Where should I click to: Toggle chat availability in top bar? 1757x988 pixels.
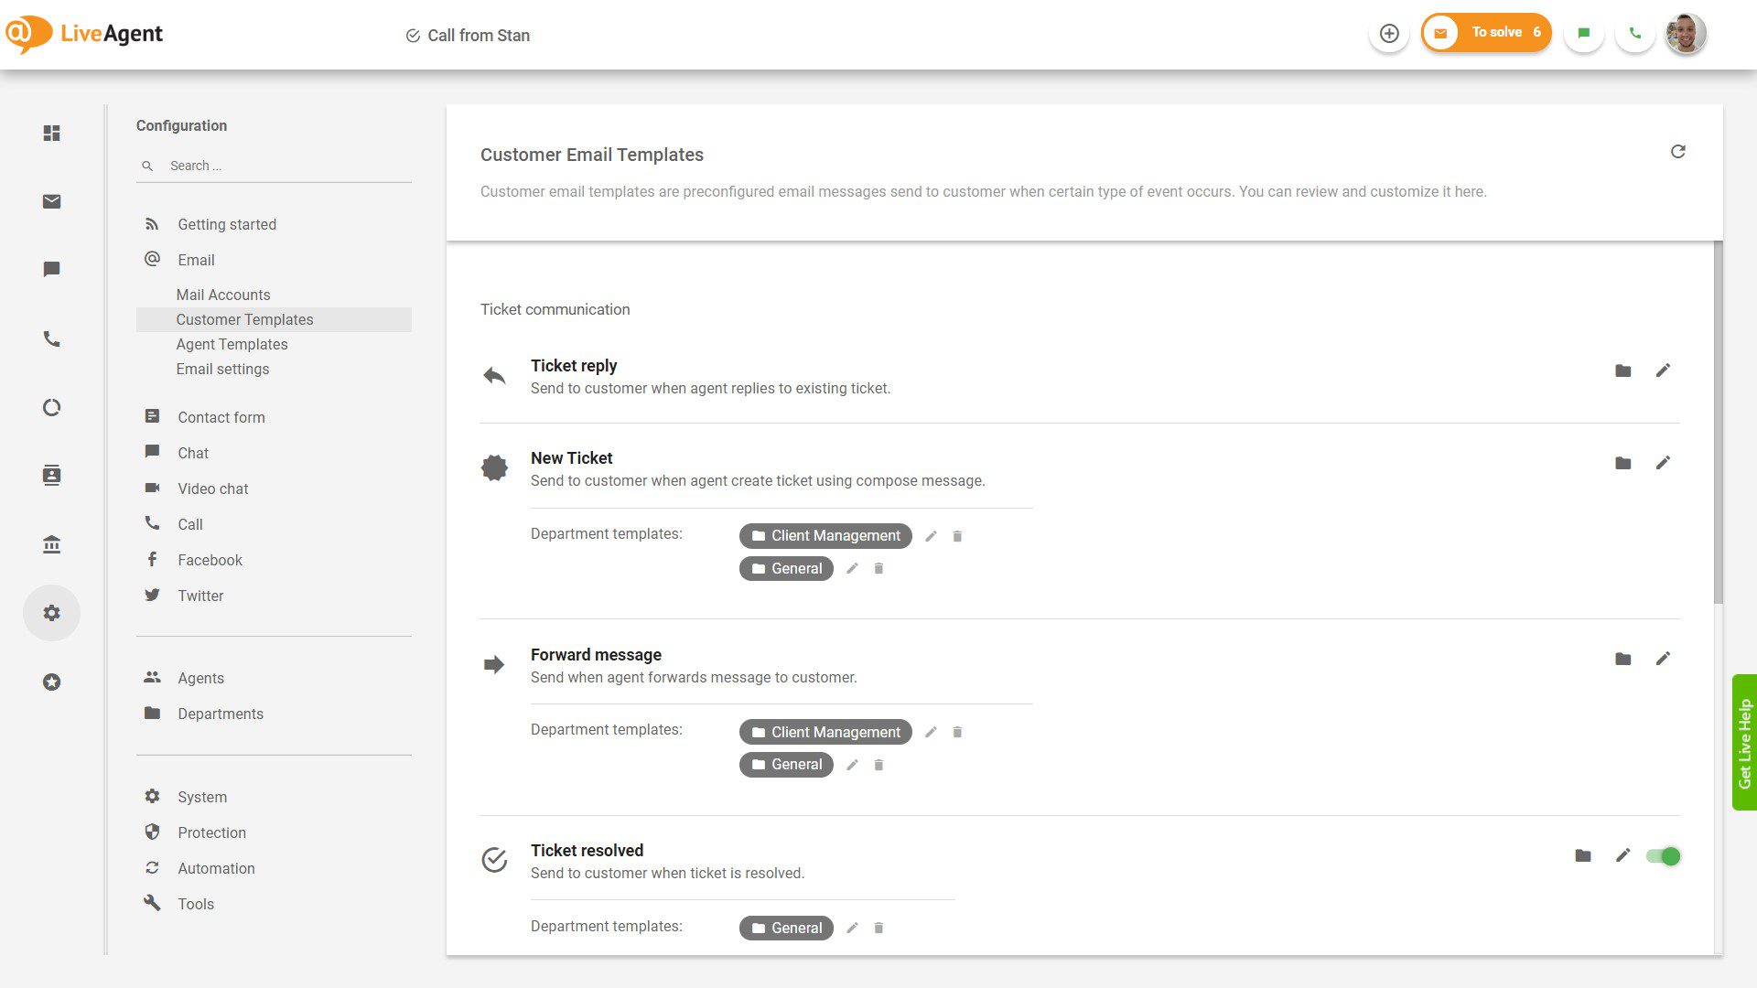(1584, 32)
